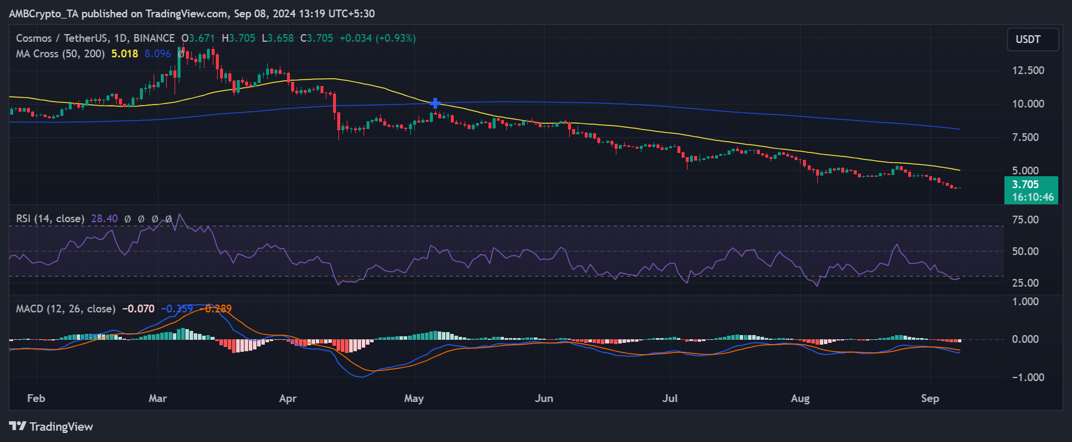Click the May label on time axis

(x=414, y=398)
